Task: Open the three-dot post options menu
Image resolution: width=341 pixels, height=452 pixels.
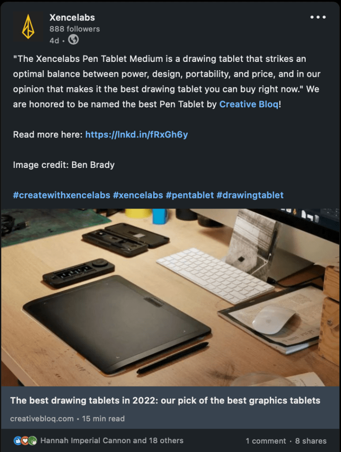Action: pyautogui.click(x=318, y=17)
